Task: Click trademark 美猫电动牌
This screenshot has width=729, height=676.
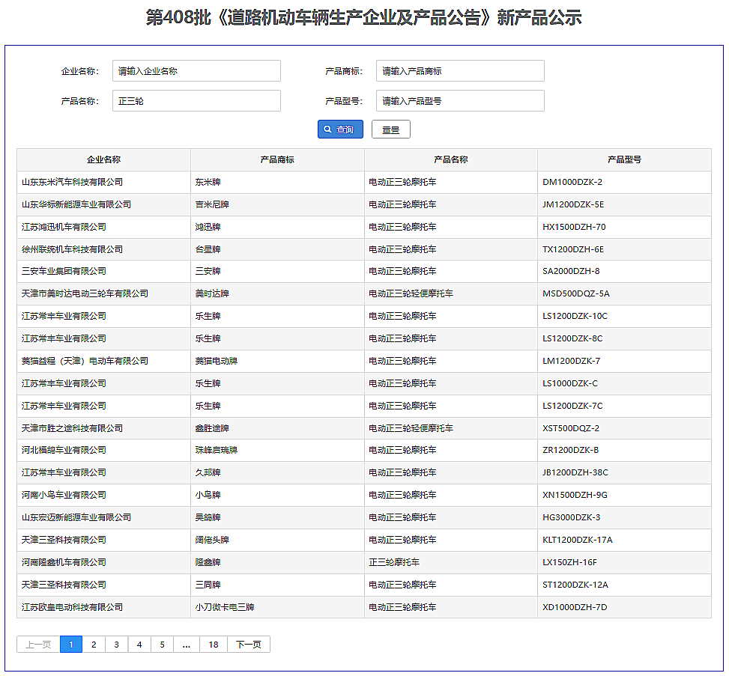Action: pos(217,361)
